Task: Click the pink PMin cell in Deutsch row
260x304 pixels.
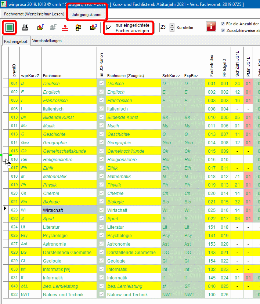Action: 248,83
